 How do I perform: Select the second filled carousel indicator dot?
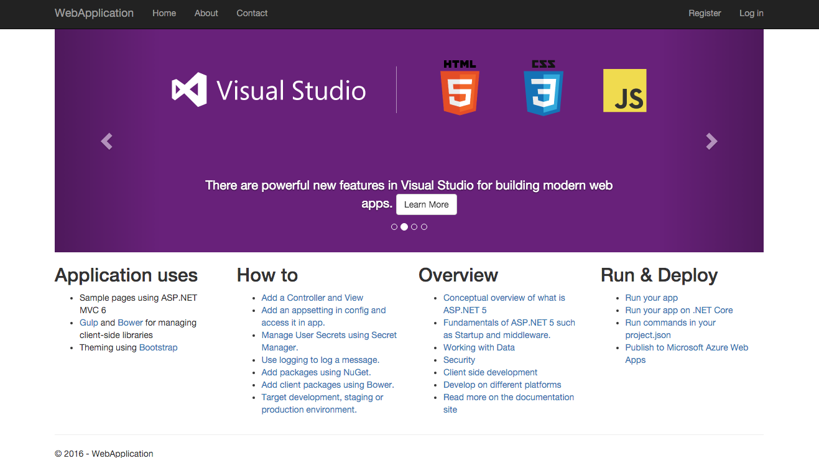pyautogui.click(x=404, y=227)
